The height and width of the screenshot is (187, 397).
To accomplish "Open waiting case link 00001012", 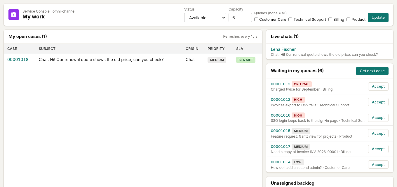I will point(281,100).
